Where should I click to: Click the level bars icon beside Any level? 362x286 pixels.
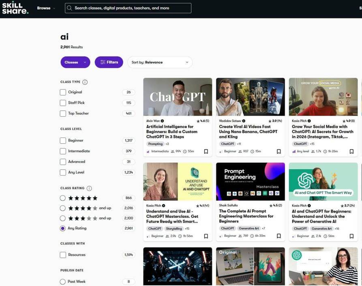point(294,152)
